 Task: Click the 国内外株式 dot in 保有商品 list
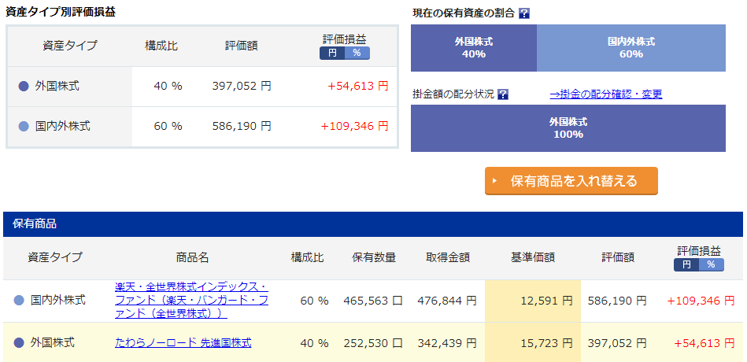point(19,300)
